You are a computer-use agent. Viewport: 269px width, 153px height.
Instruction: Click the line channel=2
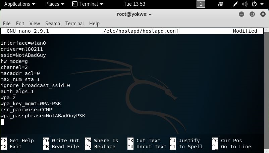pyautogui.click(x=14, y=67)
